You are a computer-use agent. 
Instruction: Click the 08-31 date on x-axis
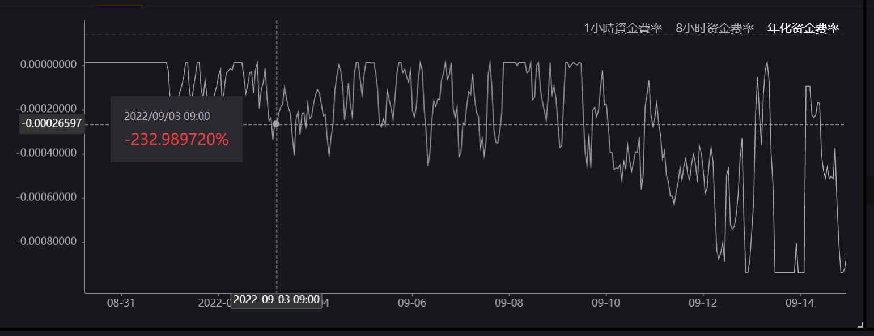(x=121, y=303)
